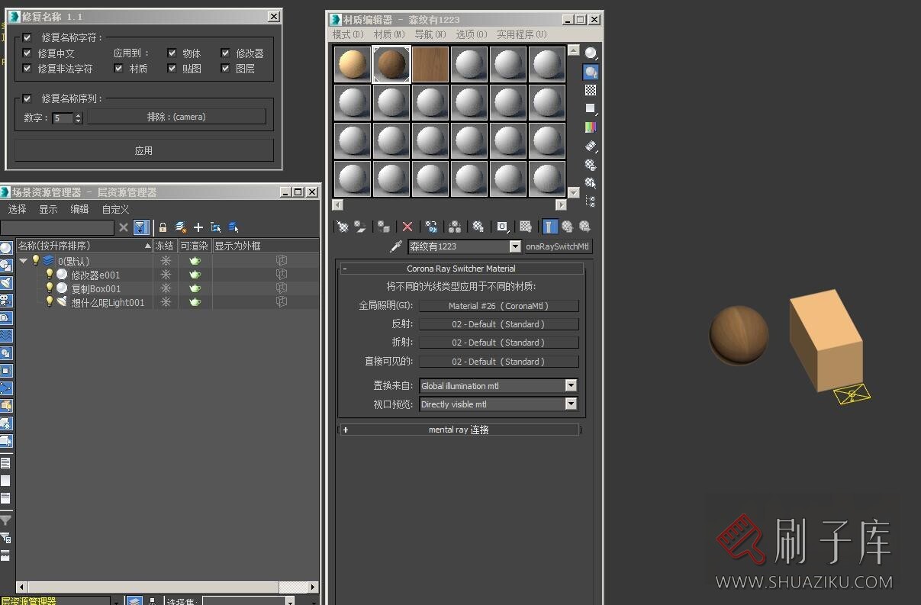
Task: Click the plus icon to create new layer
Action: click(198, 227)
